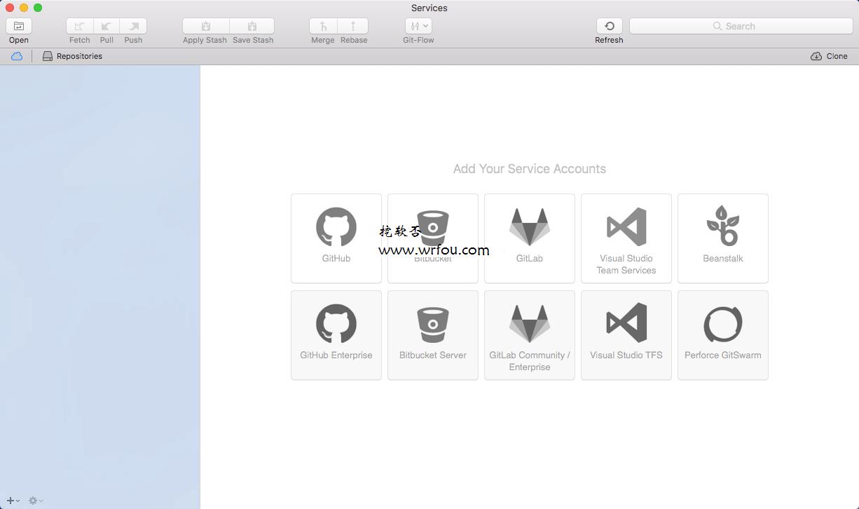Click the Save Stash toolbar icon
The width and height of the screenshot is (859, 509).
pyautogui.click(x=252, y=26)
